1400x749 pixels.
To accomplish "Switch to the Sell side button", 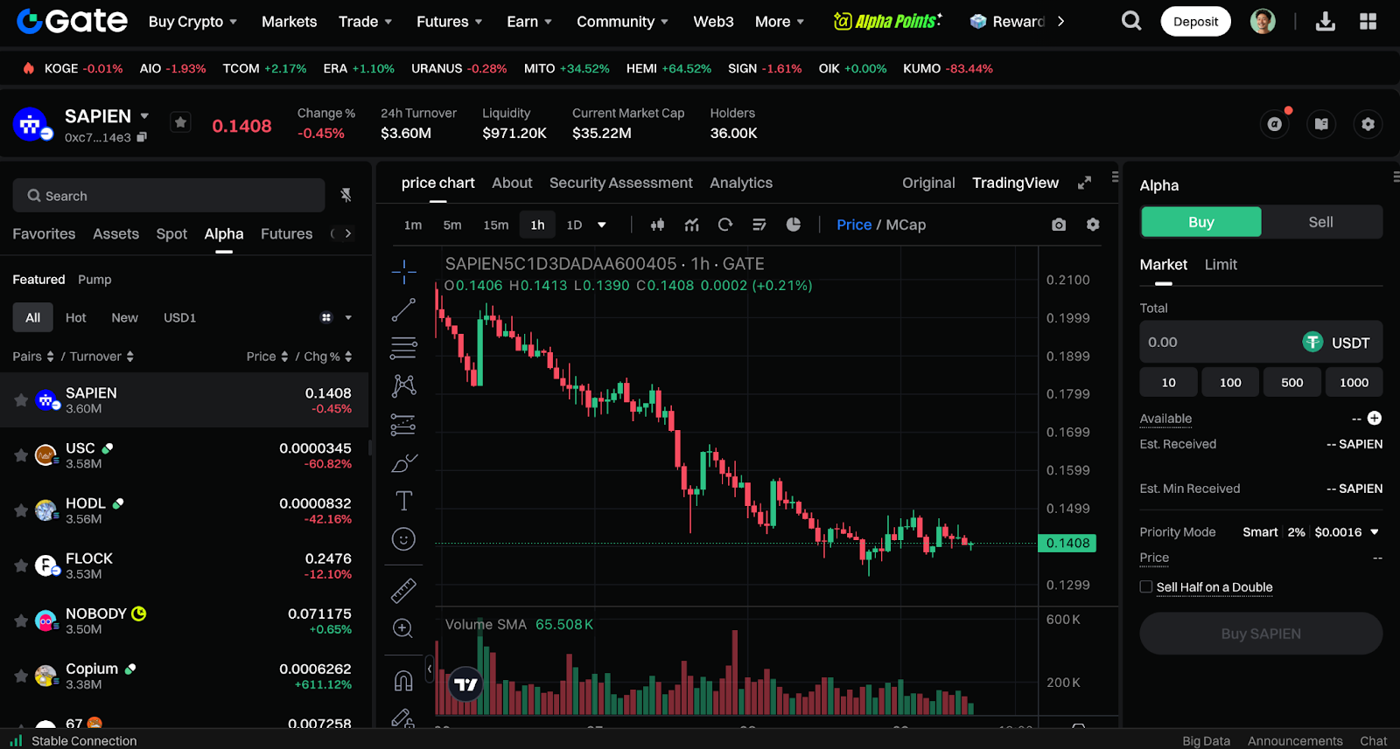I will pyautogui.click(x=1321, y=222).
